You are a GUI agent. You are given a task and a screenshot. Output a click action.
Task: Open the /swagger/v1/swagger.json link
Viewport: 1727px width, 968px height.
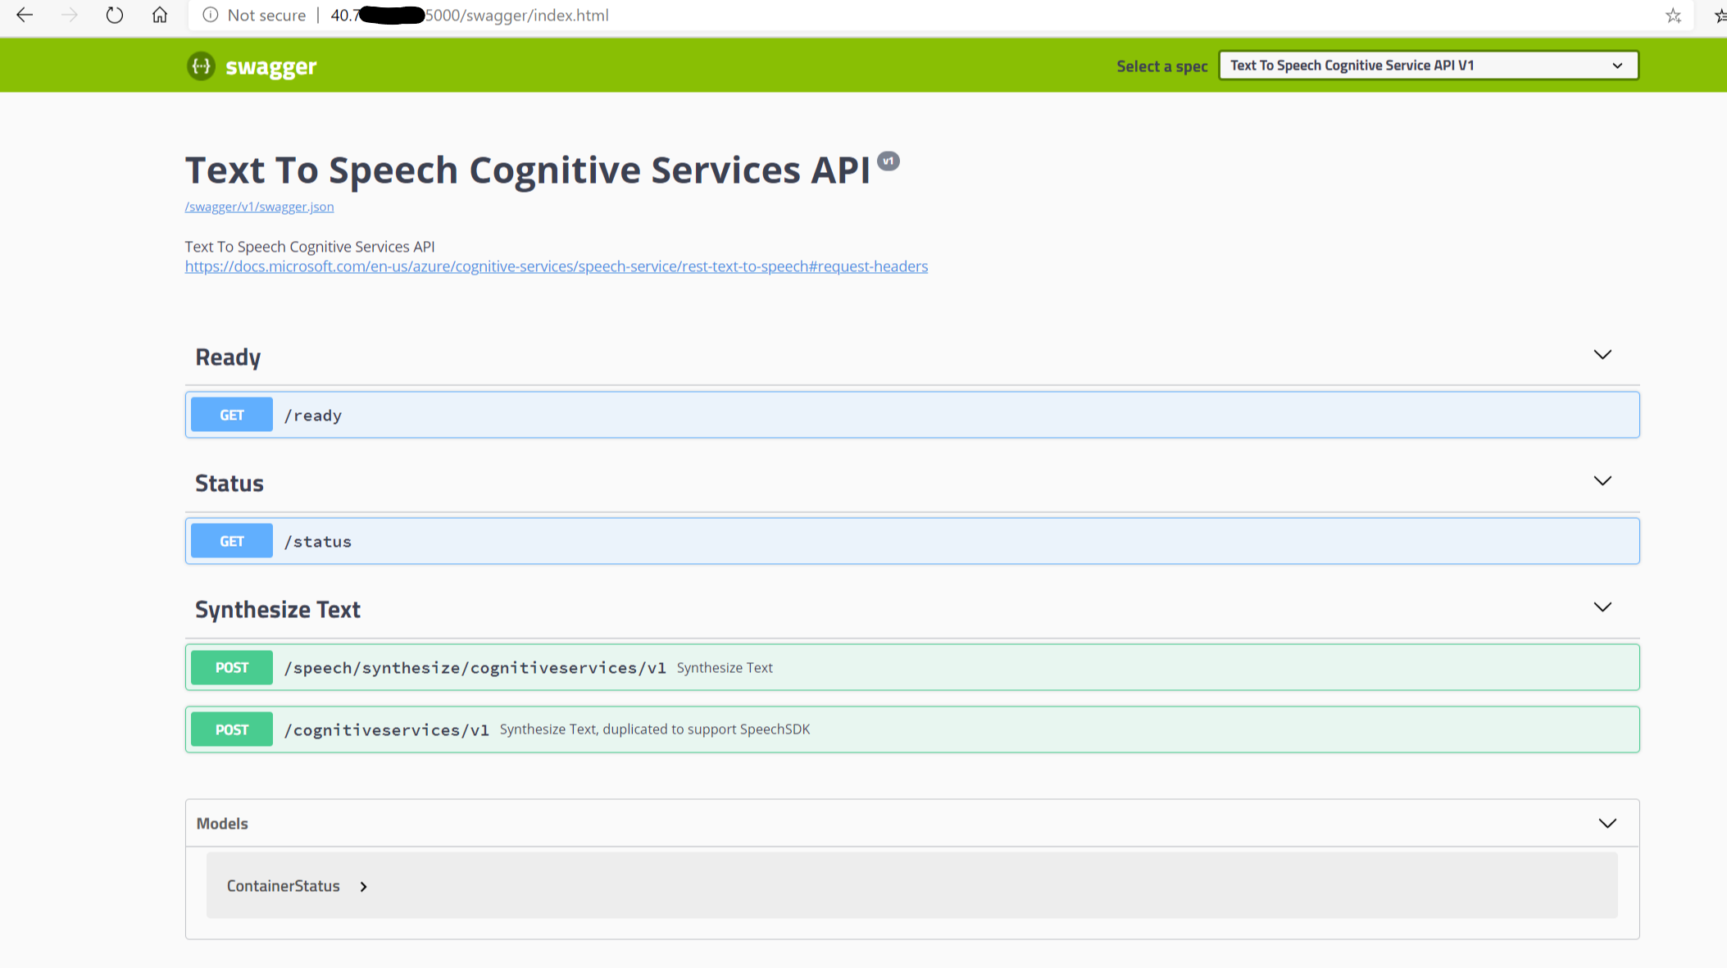[259, 207]
